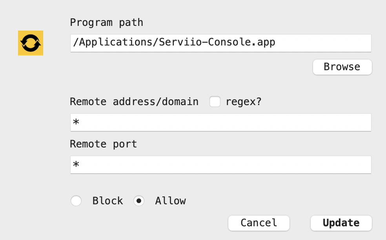Cancel the rule editing dialog

tap(259, 223)
